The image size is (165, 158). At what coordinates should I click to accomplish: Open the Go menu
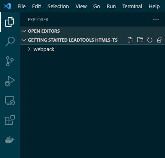(97, 7)
